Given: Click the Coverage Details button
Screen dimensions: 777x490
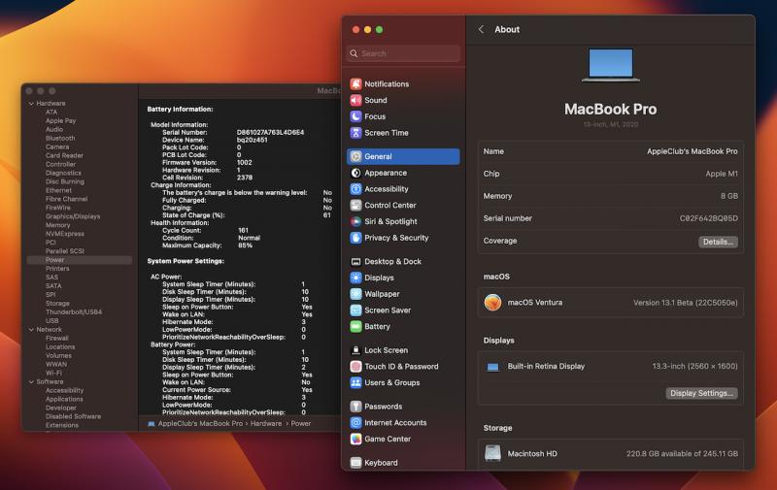Looking at the screenshot, I should point(718,242).
